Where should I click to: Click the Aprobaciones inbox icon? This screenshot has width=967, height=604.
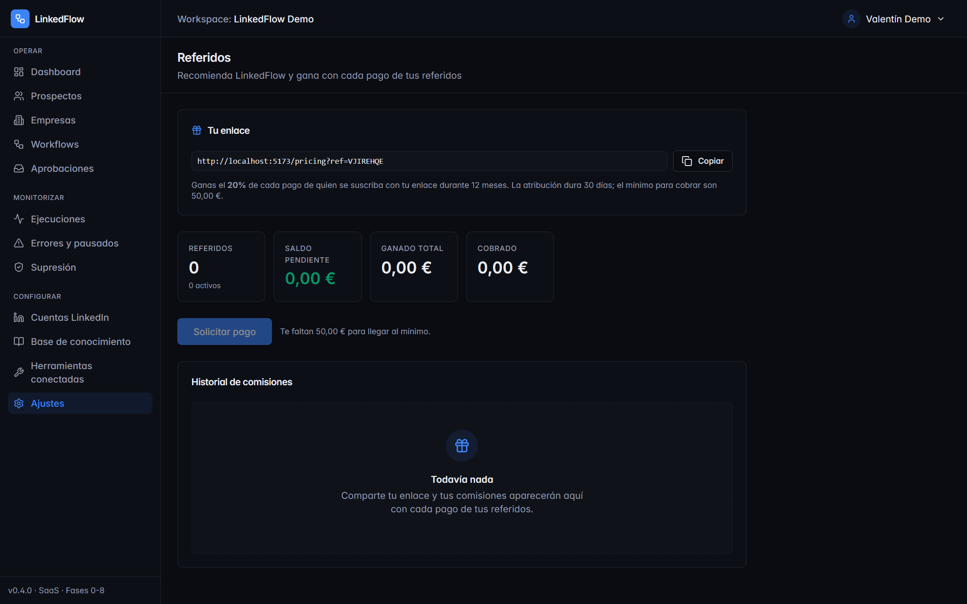[x=19, y=169]
